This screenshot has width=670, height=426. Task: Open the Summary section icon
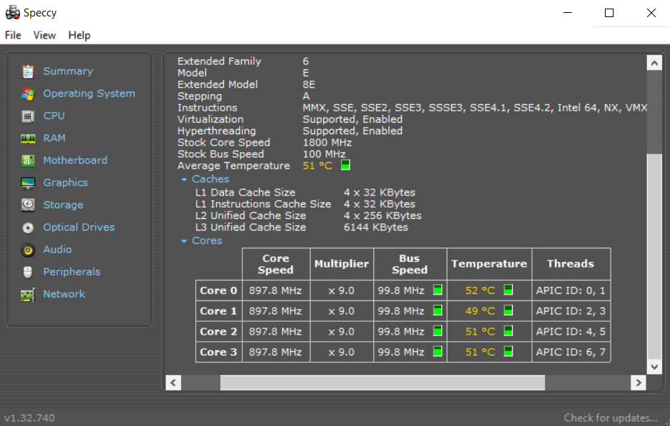click(27, 71)
